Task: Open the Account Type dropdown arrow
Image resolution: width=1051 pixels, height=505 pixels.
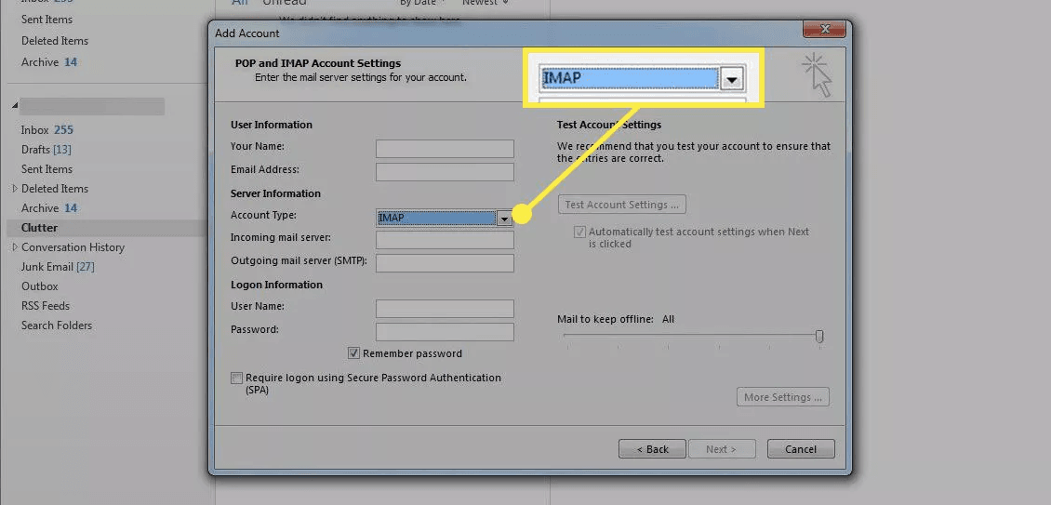Action: click(504, 219)
